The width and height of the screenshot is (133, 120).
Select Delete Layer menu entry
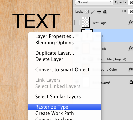(x=49, y=59)
